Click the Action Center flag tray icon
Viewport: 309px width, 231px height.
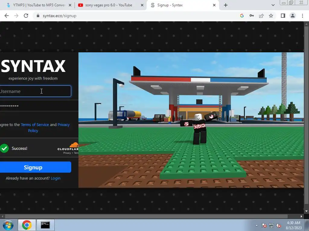pos(264,225)
